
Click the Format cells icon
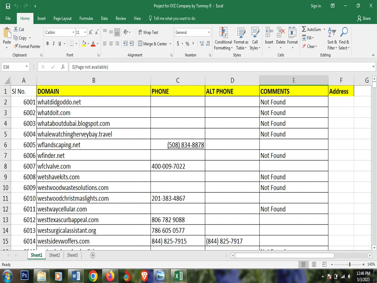pyautogui.click(x=293, y=32)
